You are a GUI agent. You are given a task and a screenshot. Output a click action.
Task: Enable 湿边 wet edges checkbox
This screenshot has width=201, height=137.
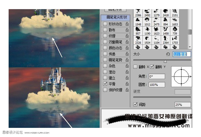[105, 72]
